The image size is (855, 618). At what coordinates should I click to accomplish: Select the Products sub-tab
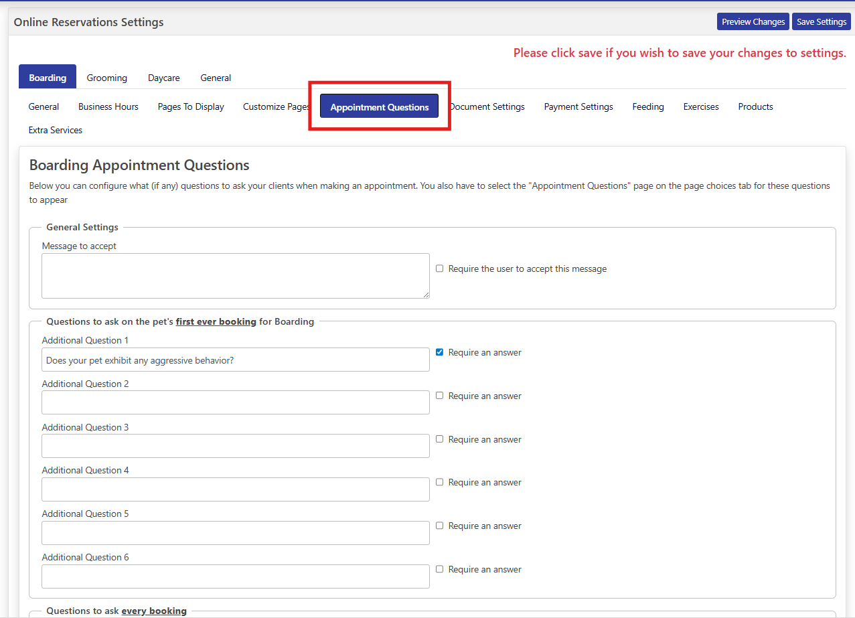pos(755,106)
